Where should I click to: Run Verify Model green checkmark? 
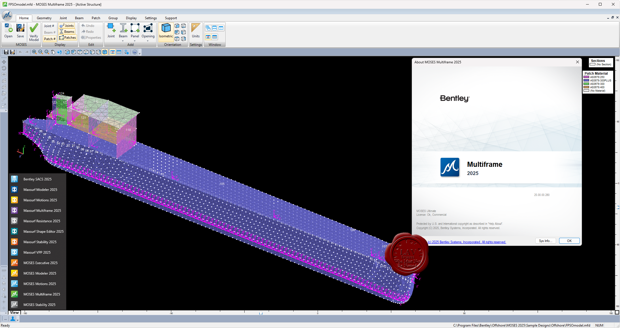pyautogui.click(x=34, y=32)
